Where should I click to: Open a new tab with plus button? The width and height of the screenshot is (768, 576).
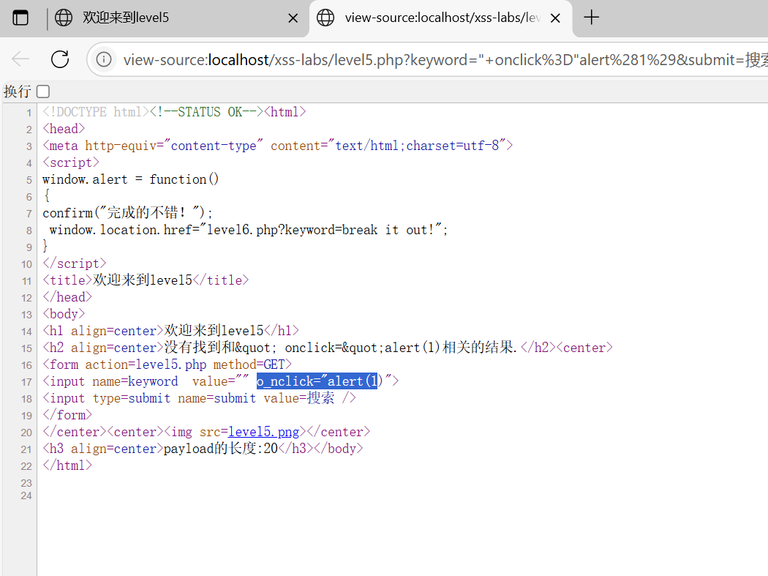(x=591, y=18)
